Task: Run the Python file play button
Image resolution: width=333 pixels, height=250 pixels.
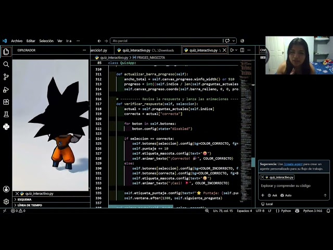Action: [232, 50]
